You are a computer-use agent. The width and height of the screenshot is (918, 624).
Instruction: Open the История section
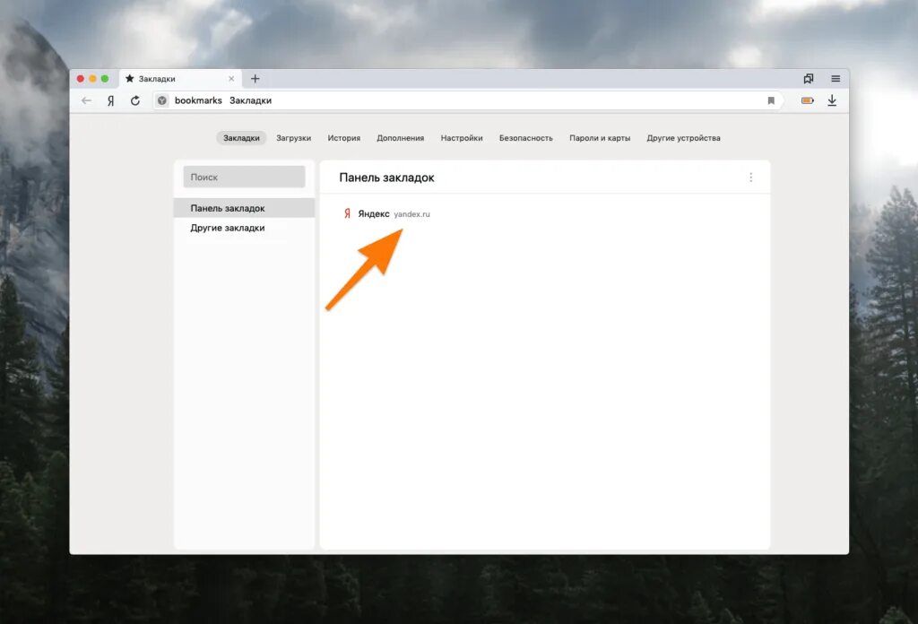[x=343, y=137]
